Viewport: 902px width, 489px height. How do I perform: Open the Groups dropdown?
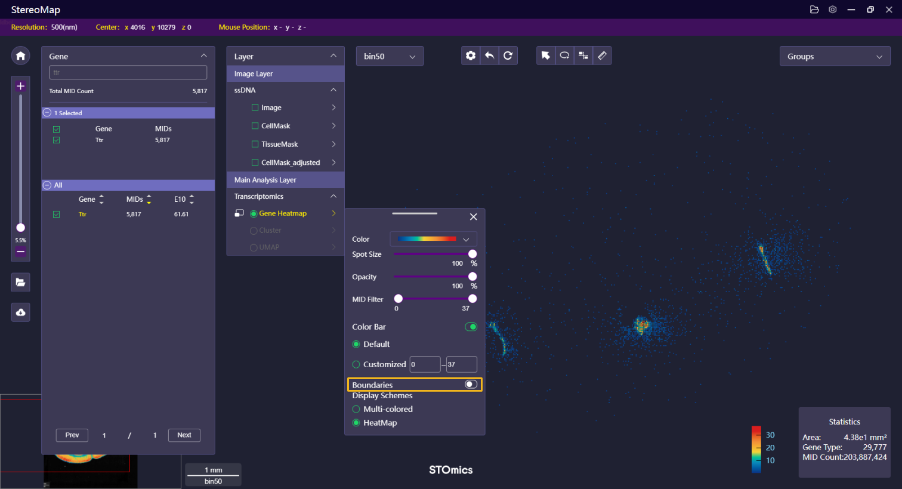click(x=835, y=56)
